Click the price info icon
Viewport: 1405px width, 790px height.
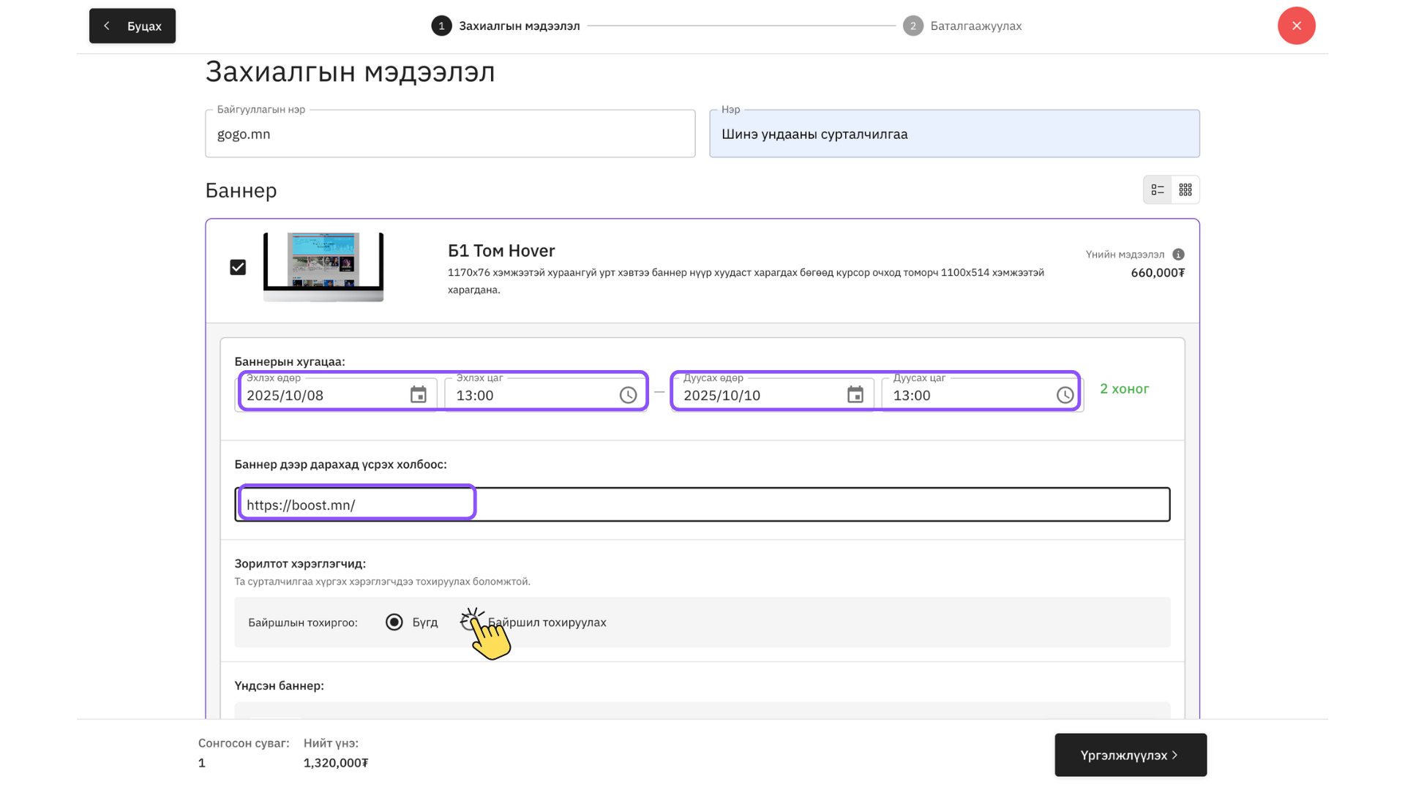[x=1178, y=255]
